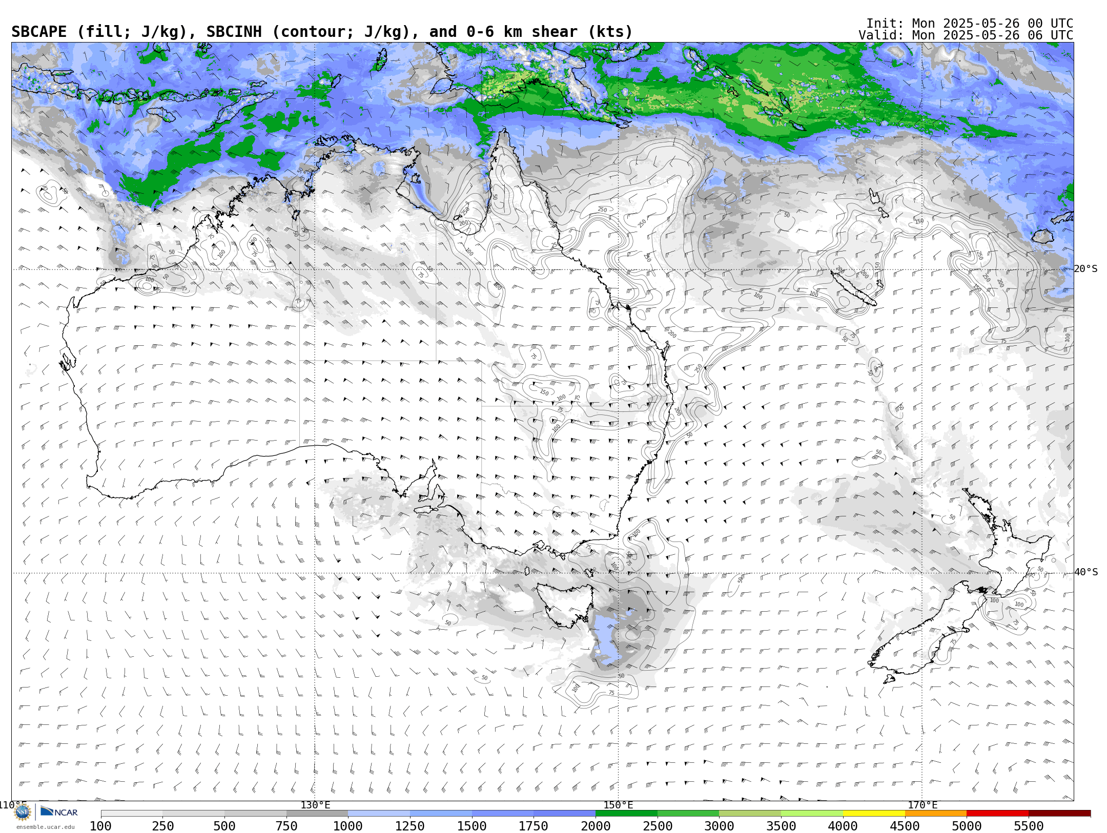
Task: Pick the orange 4500–5000 colorbar swatch
Action: 935,814
